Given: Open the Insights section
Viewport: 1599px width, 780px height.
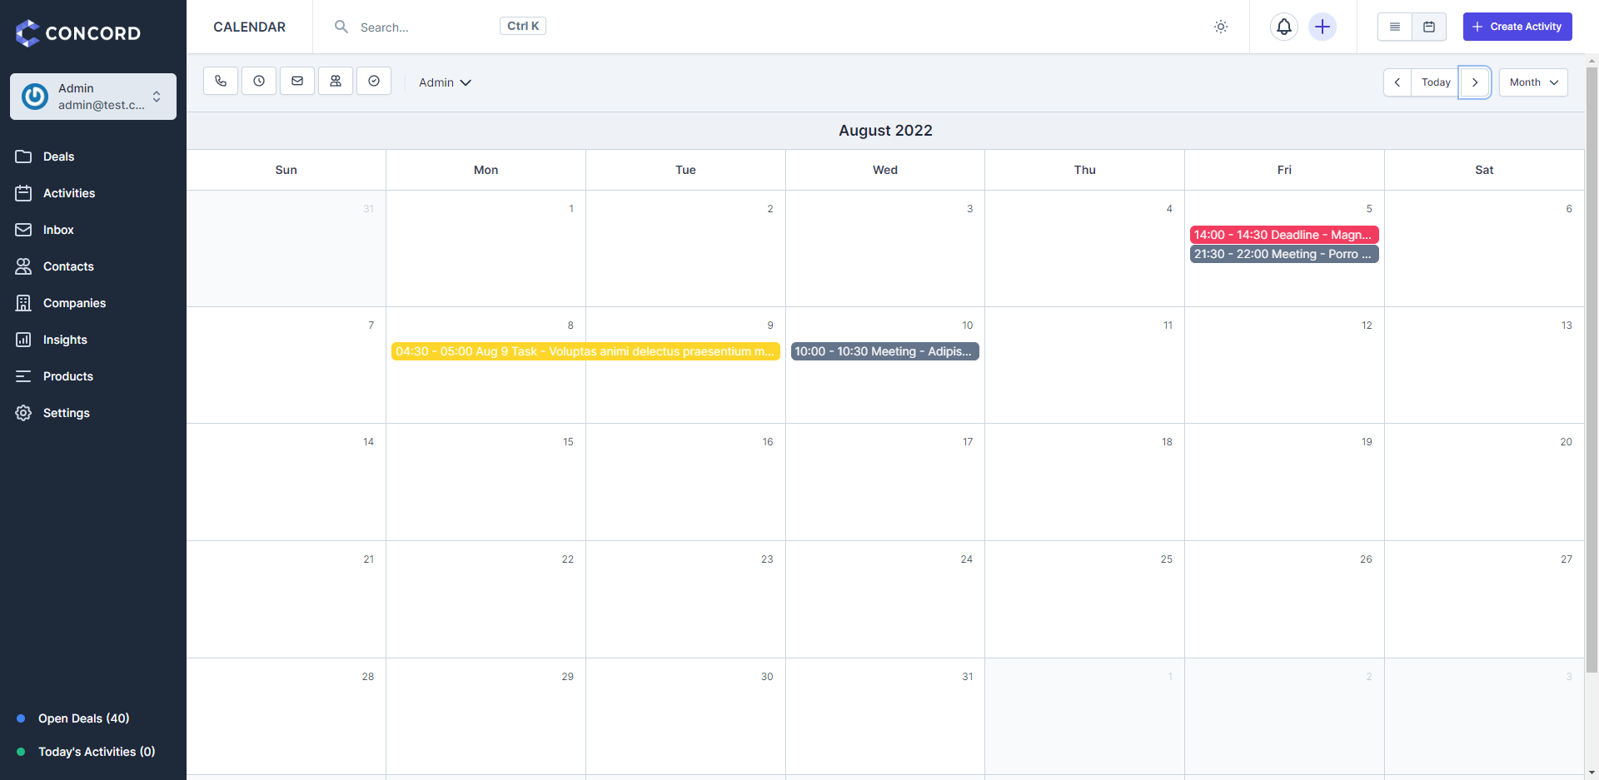Looking at the screenshot, I should tap(93, 340).
